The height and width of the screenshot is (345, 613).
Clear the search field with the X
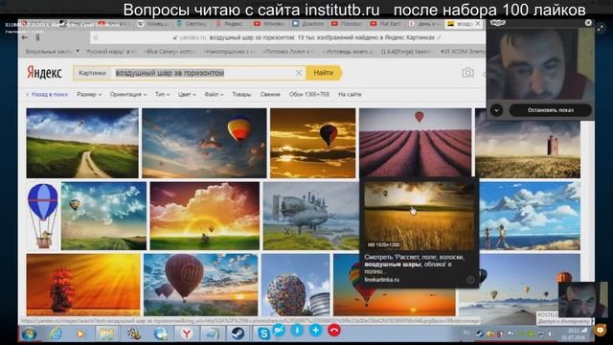pyautogui.click(x=299, y=73)
